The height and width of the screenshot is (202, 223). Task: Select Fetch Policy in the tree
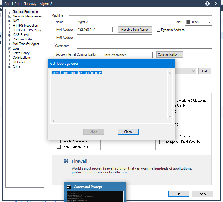click(21, 53)
